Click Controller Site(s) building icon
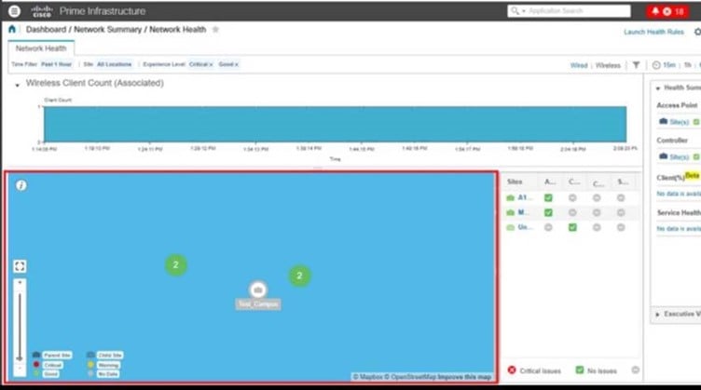 point(663,156)
